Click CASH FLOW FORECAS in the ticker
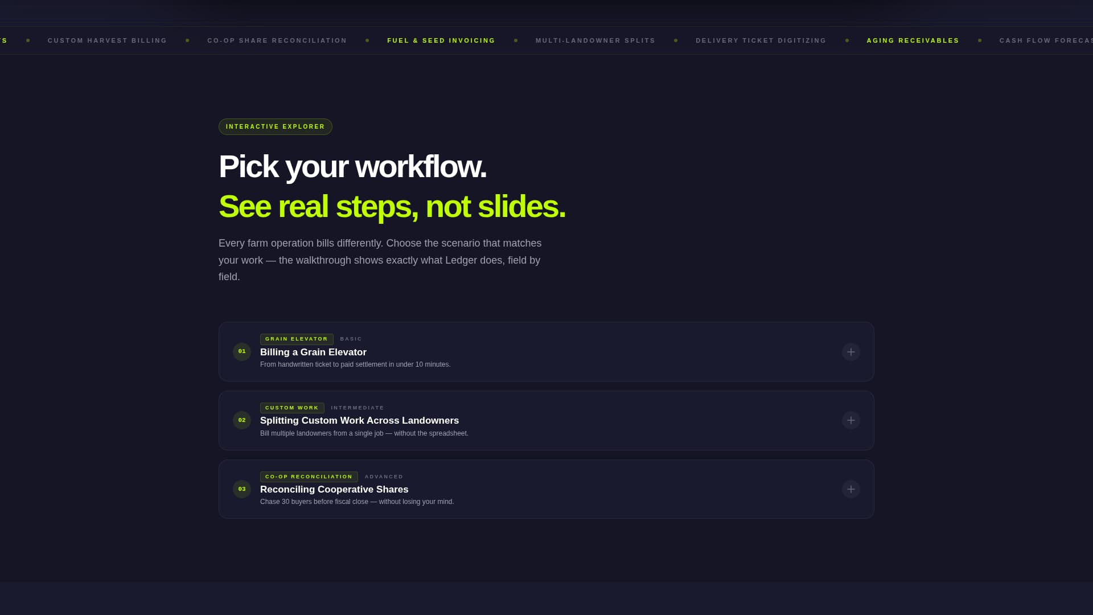The image size is (1093, 615). click(1046, 40)
